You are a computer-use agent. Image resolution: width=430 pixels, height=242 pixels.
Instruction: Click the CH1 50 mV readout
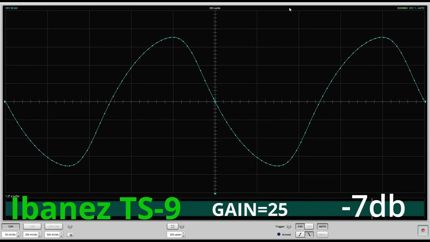coord(12,8)
